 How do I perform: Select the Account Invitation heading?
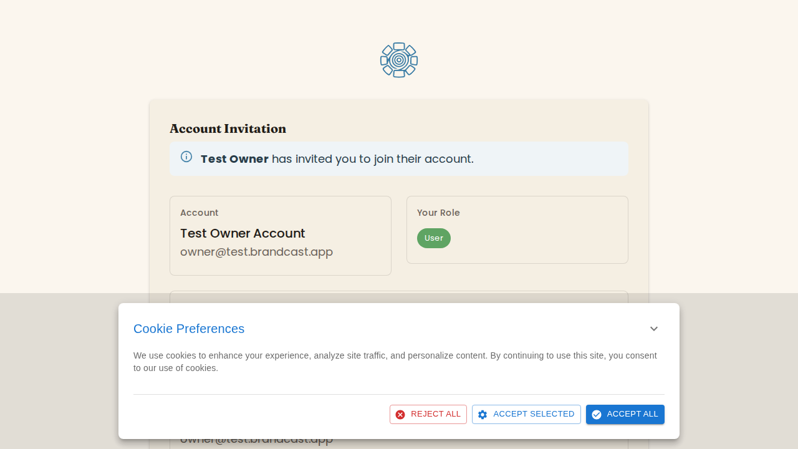coord(228,129)
